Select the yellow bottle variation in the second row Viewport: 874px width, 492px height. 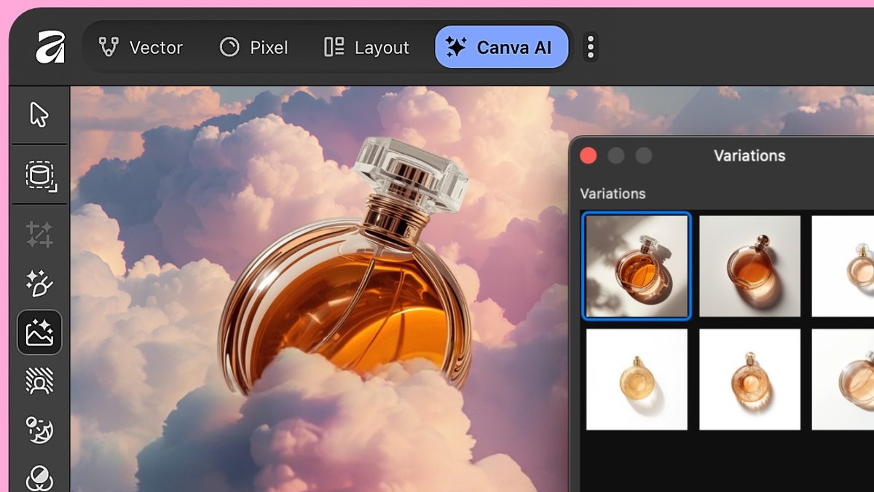(x=637, y=380)
